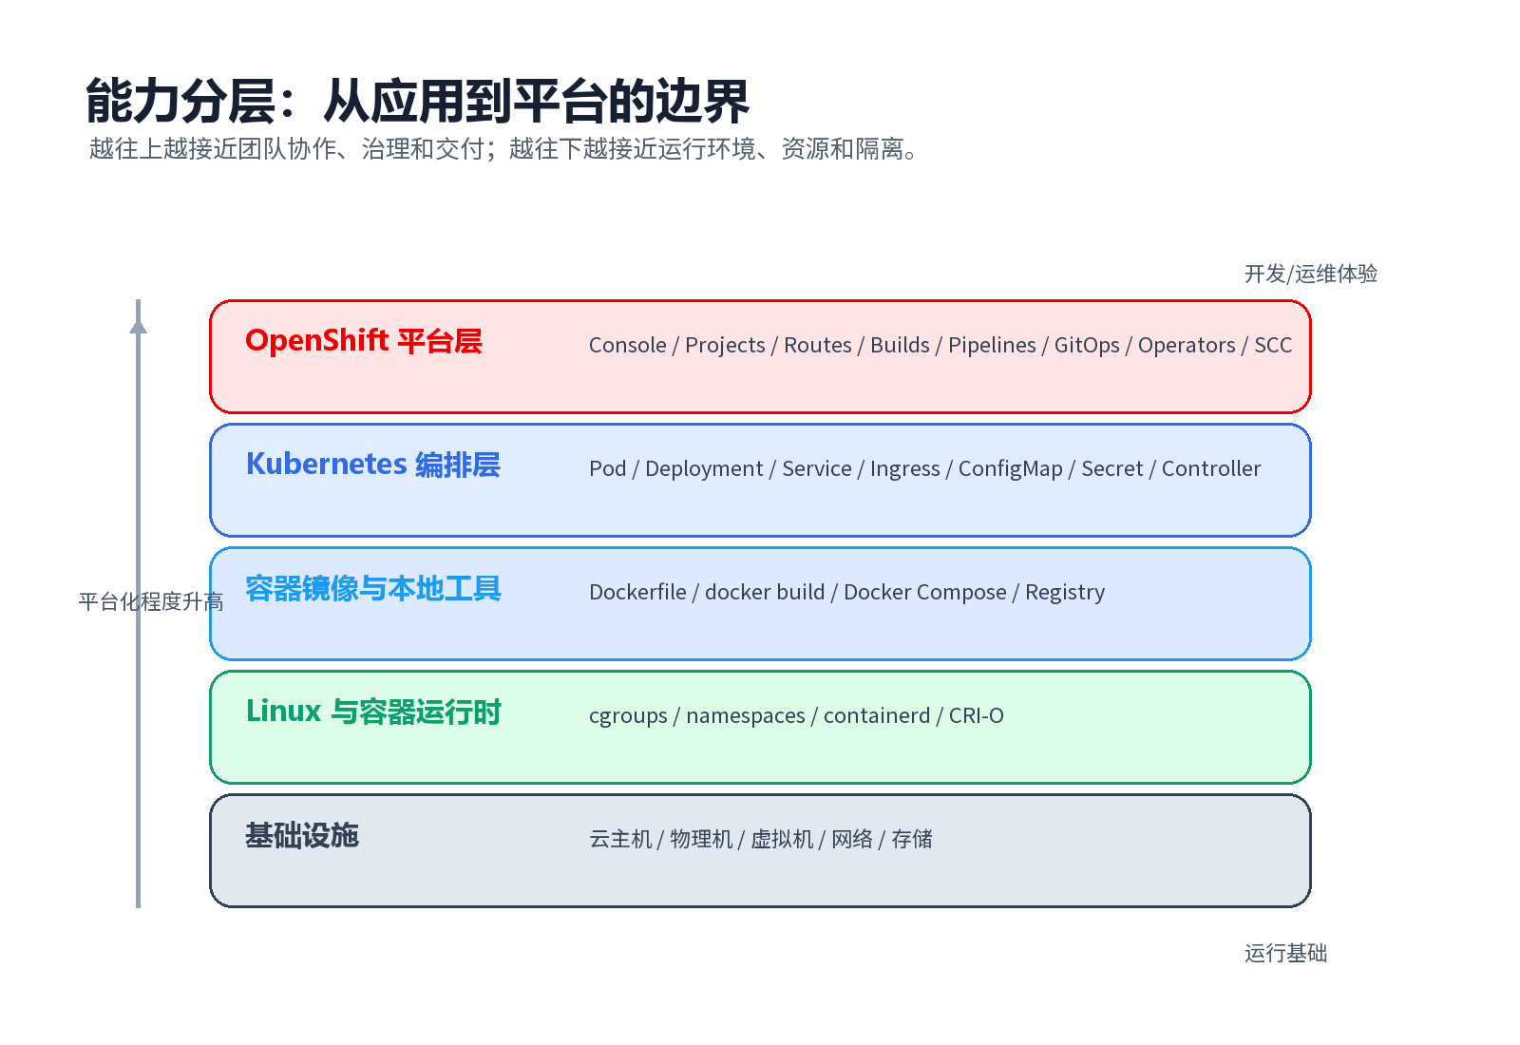
Task: Click the 平台化程度升高 axis label
Action: pyautogui.click(x=151, y=601)
